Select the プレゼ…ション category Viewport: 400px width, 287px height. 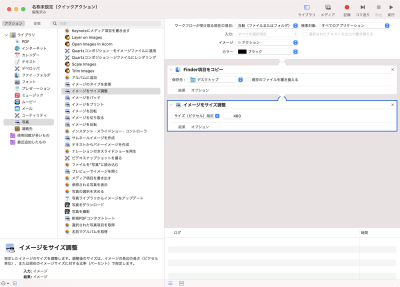[32, 88]
